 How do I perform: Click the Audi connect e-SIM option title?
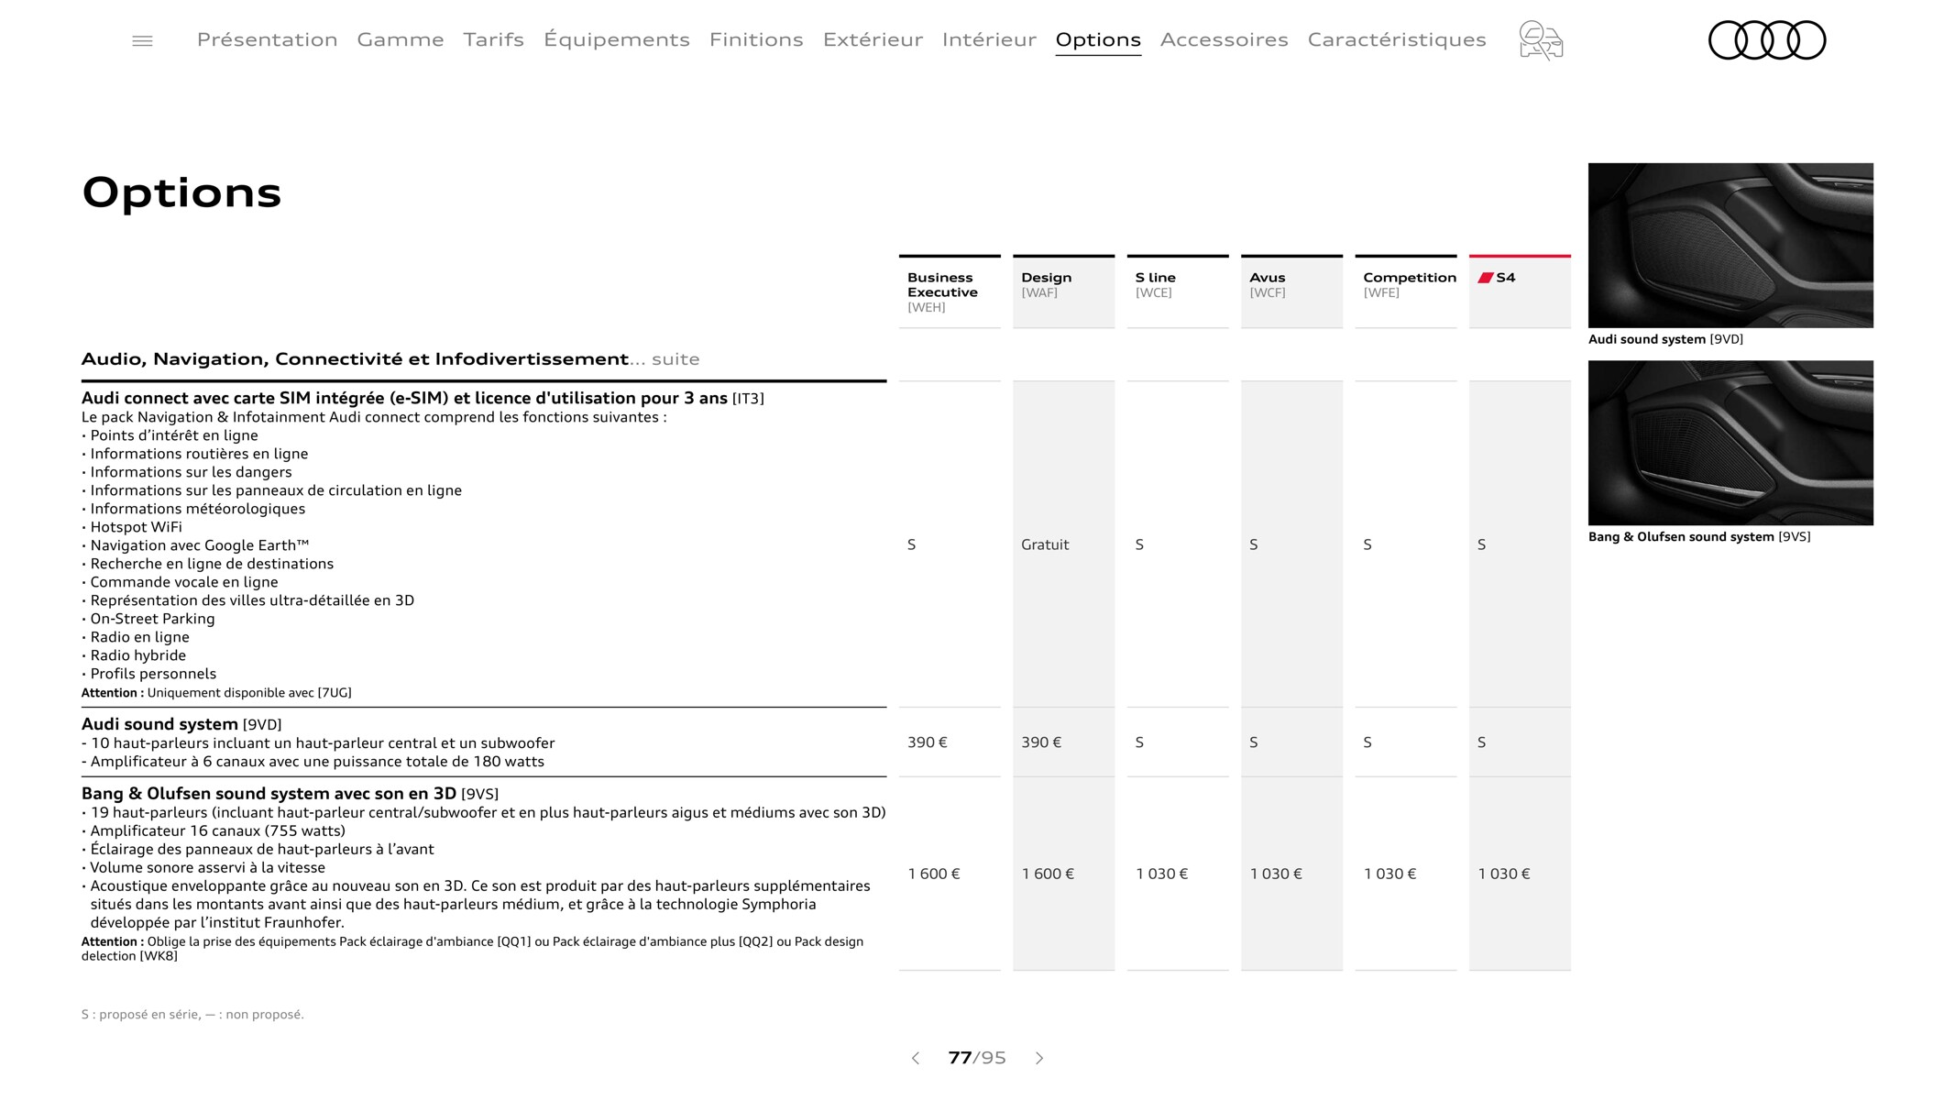point(423,398)
